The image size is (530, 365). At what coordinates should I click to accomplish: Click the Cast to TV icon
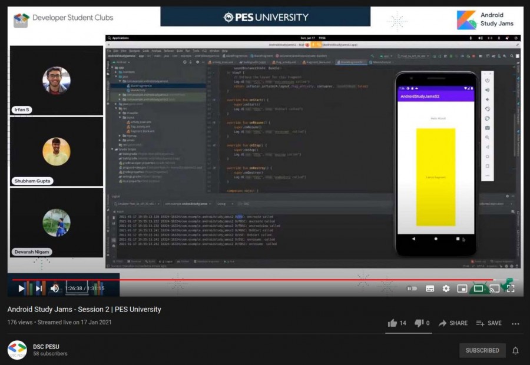click(495, 288)
